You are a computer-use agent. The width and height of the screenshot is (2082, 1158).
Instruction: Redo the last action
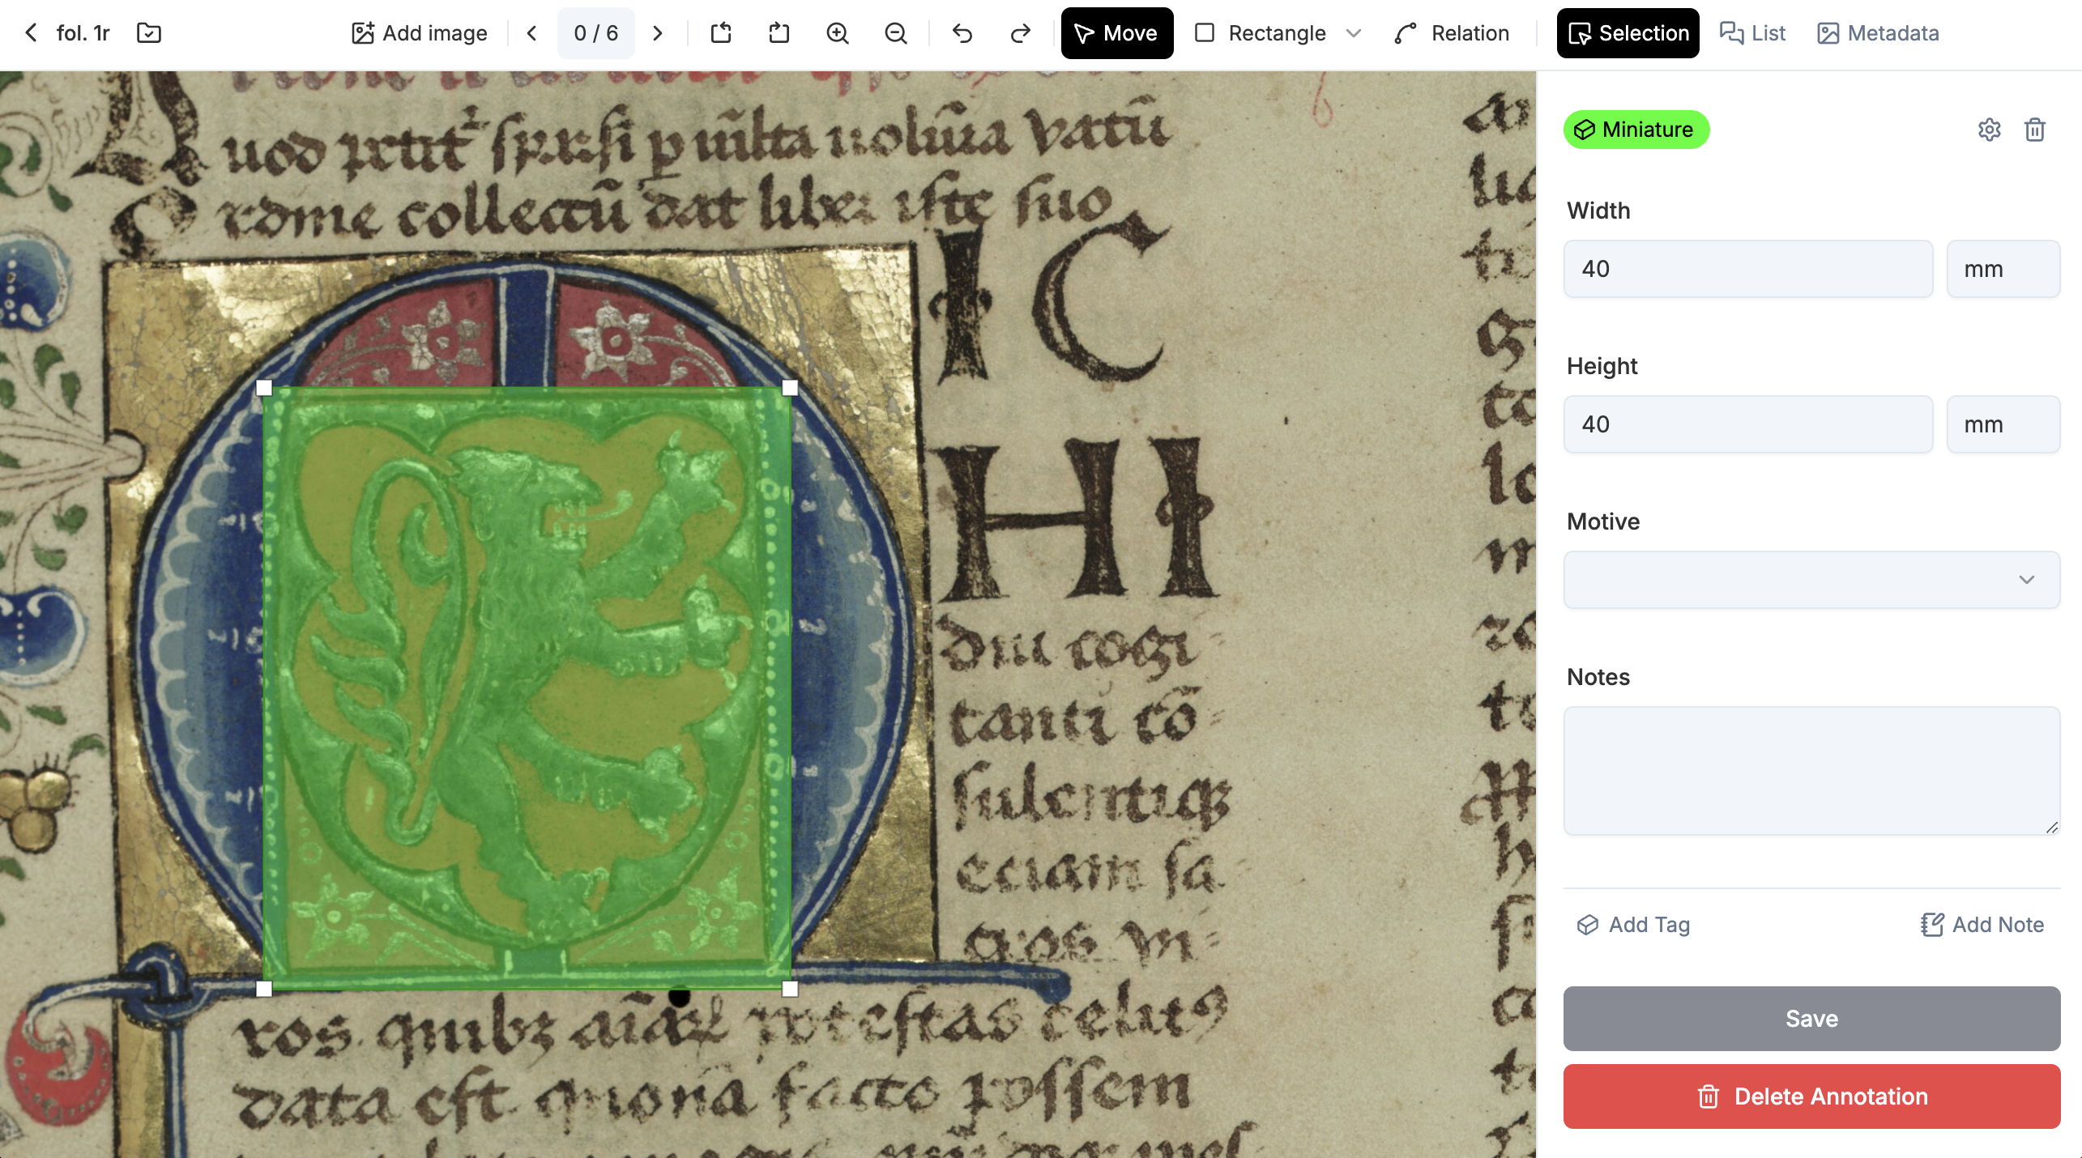1021,33
